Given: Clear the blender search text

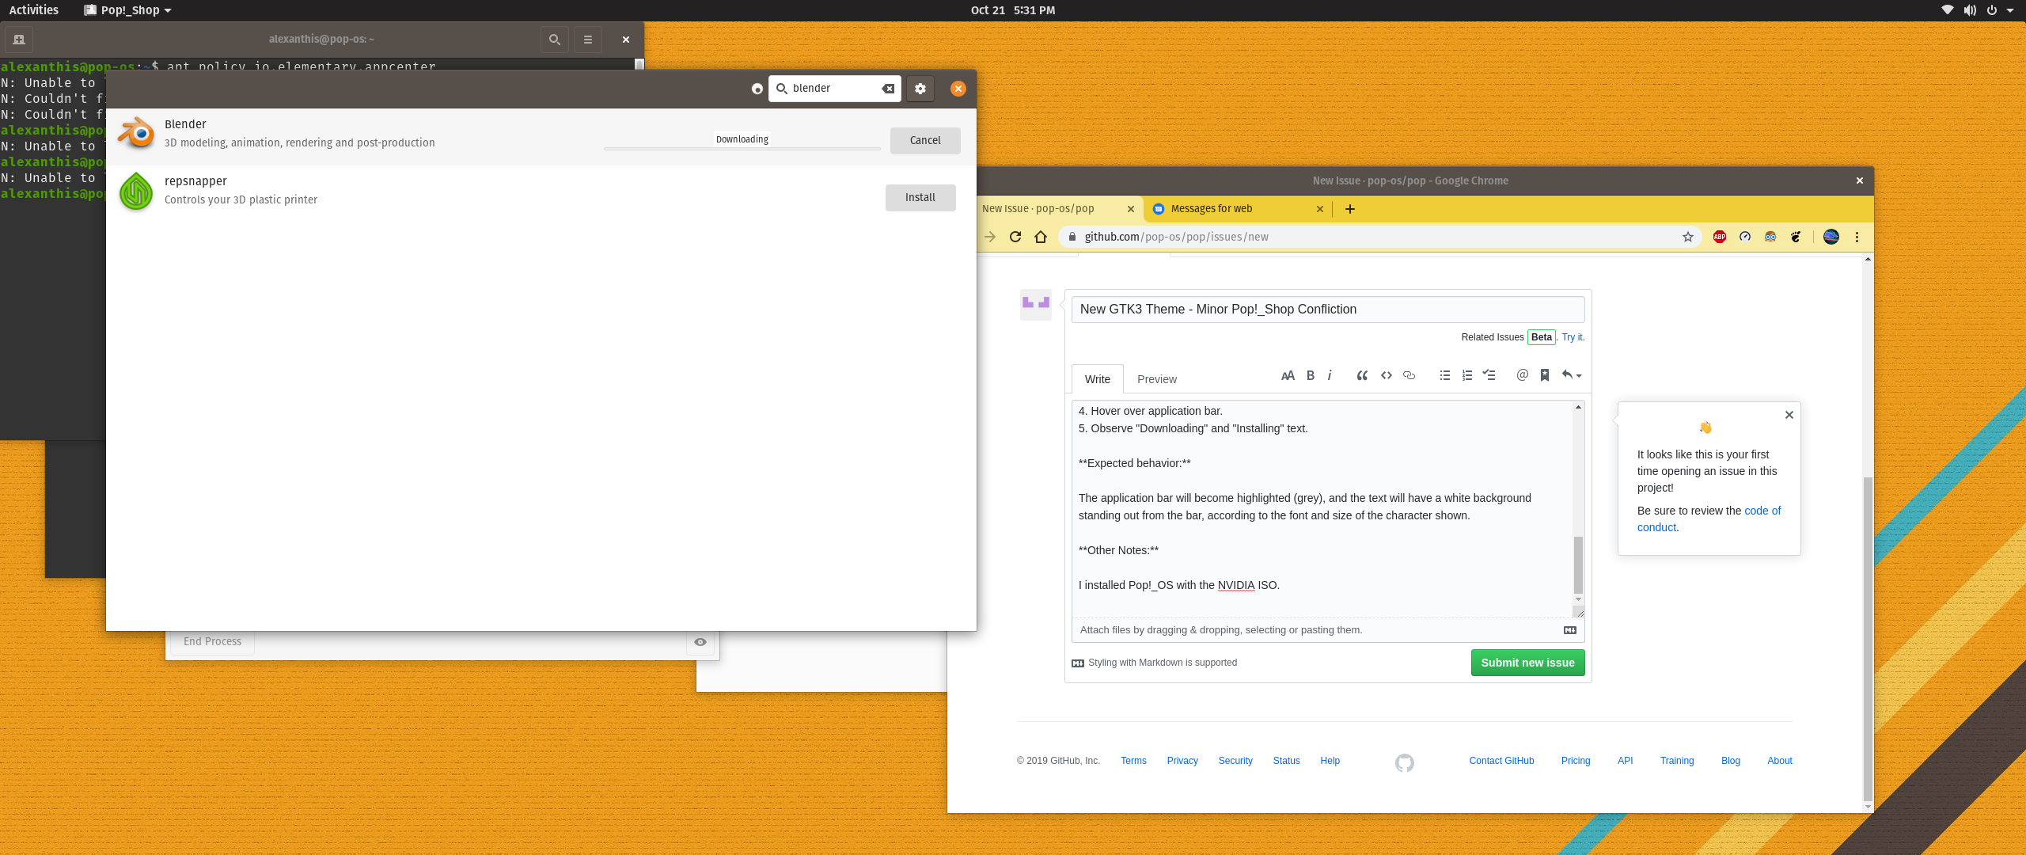Looking at the screenshot, I should (888, 89).
